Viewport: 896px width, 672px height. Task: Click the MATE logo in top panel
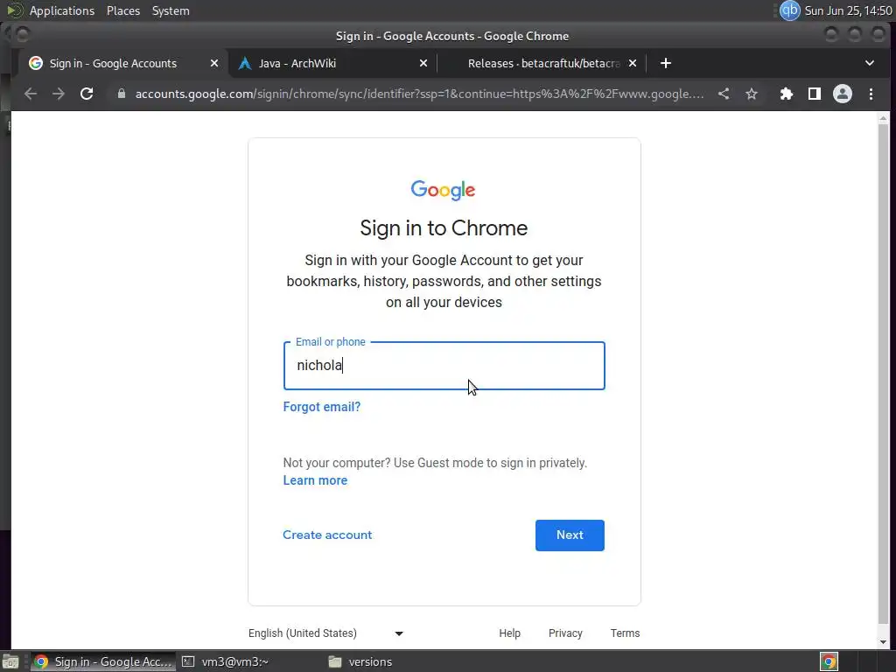pos(14,10)
